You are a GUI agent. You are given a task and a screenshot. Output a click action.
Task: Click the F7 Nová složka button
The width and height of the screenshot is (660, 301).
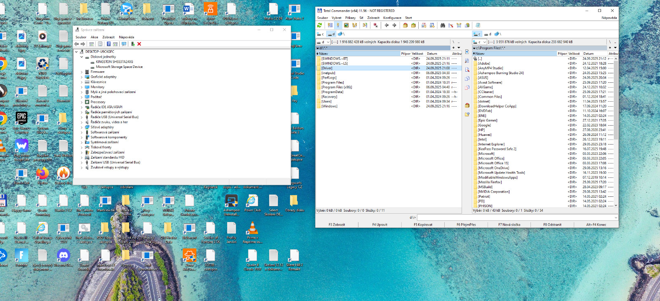point(509,224)
